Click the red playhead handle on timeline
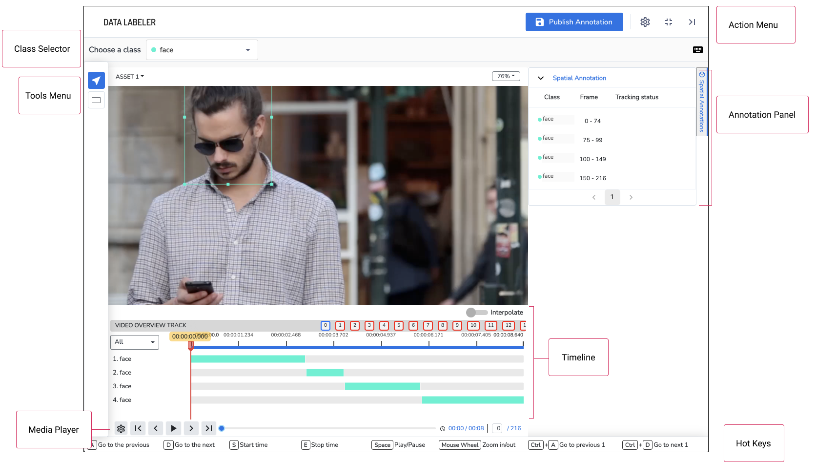 coord(191,346)
